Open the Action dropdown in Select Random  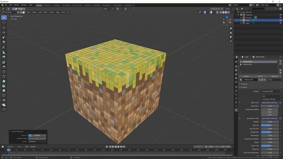click(x=37, y=141)
